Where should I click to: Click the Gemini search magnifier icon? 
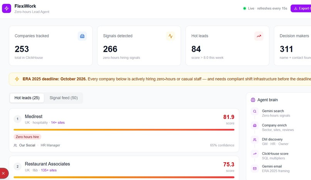coord(255,111)
